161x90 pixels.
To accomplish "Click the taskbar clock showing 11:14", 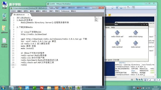I will point(155,88).
